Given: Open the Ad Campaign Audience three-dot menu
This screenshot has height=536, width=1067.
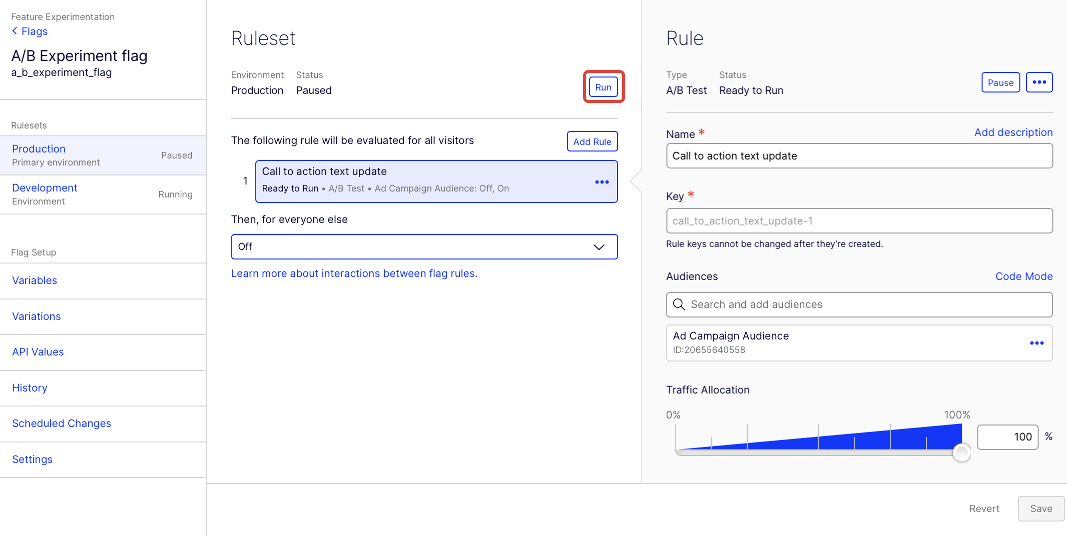Looking at the screenshot, I should click(x=1036, y=343).
